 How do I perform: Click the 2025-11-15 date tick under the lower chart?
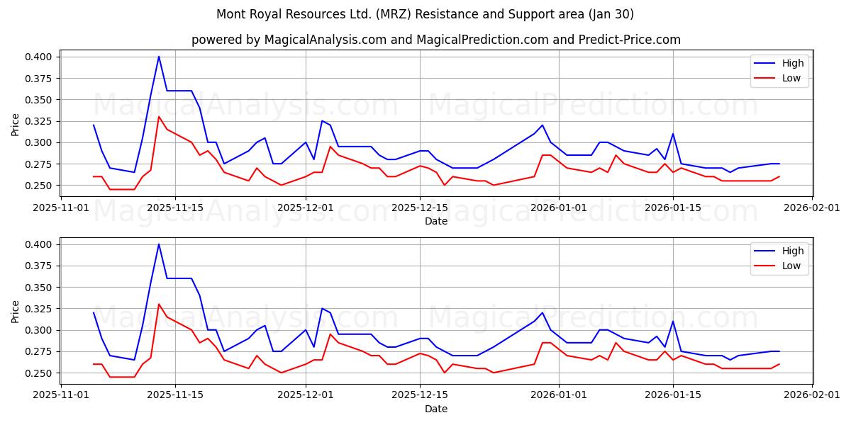[x=175, y=395]
